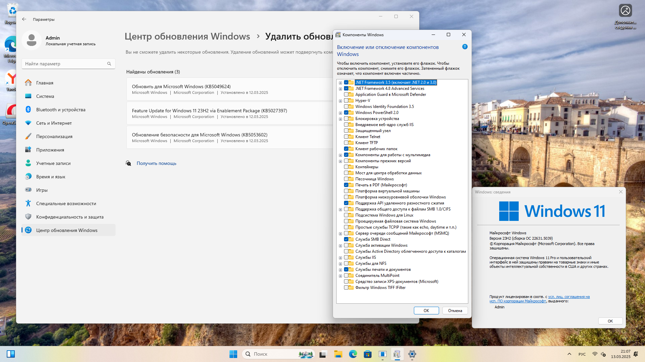Click the Settings gear icon on the taskbar

click(412, 354)
